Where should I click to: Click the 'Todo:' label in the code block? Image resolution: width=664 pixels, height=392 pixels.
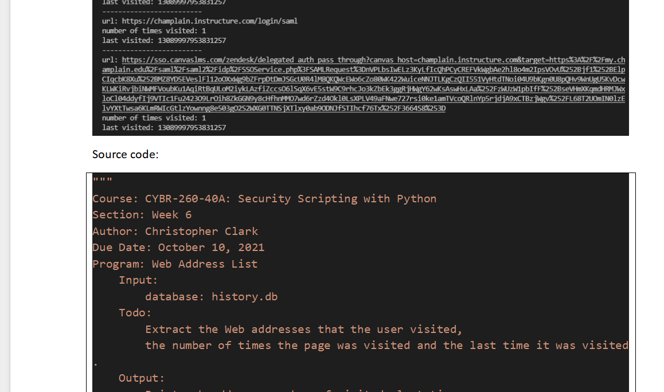click(x=135, y=312)
